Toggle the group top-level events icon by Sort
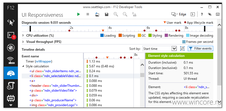226x111 pixels. coord(182,49)
